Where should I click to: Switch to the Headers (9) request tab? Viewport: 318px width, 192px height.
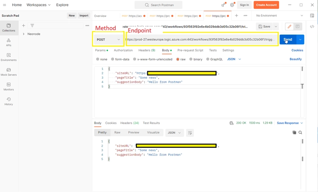pos(147,50)
